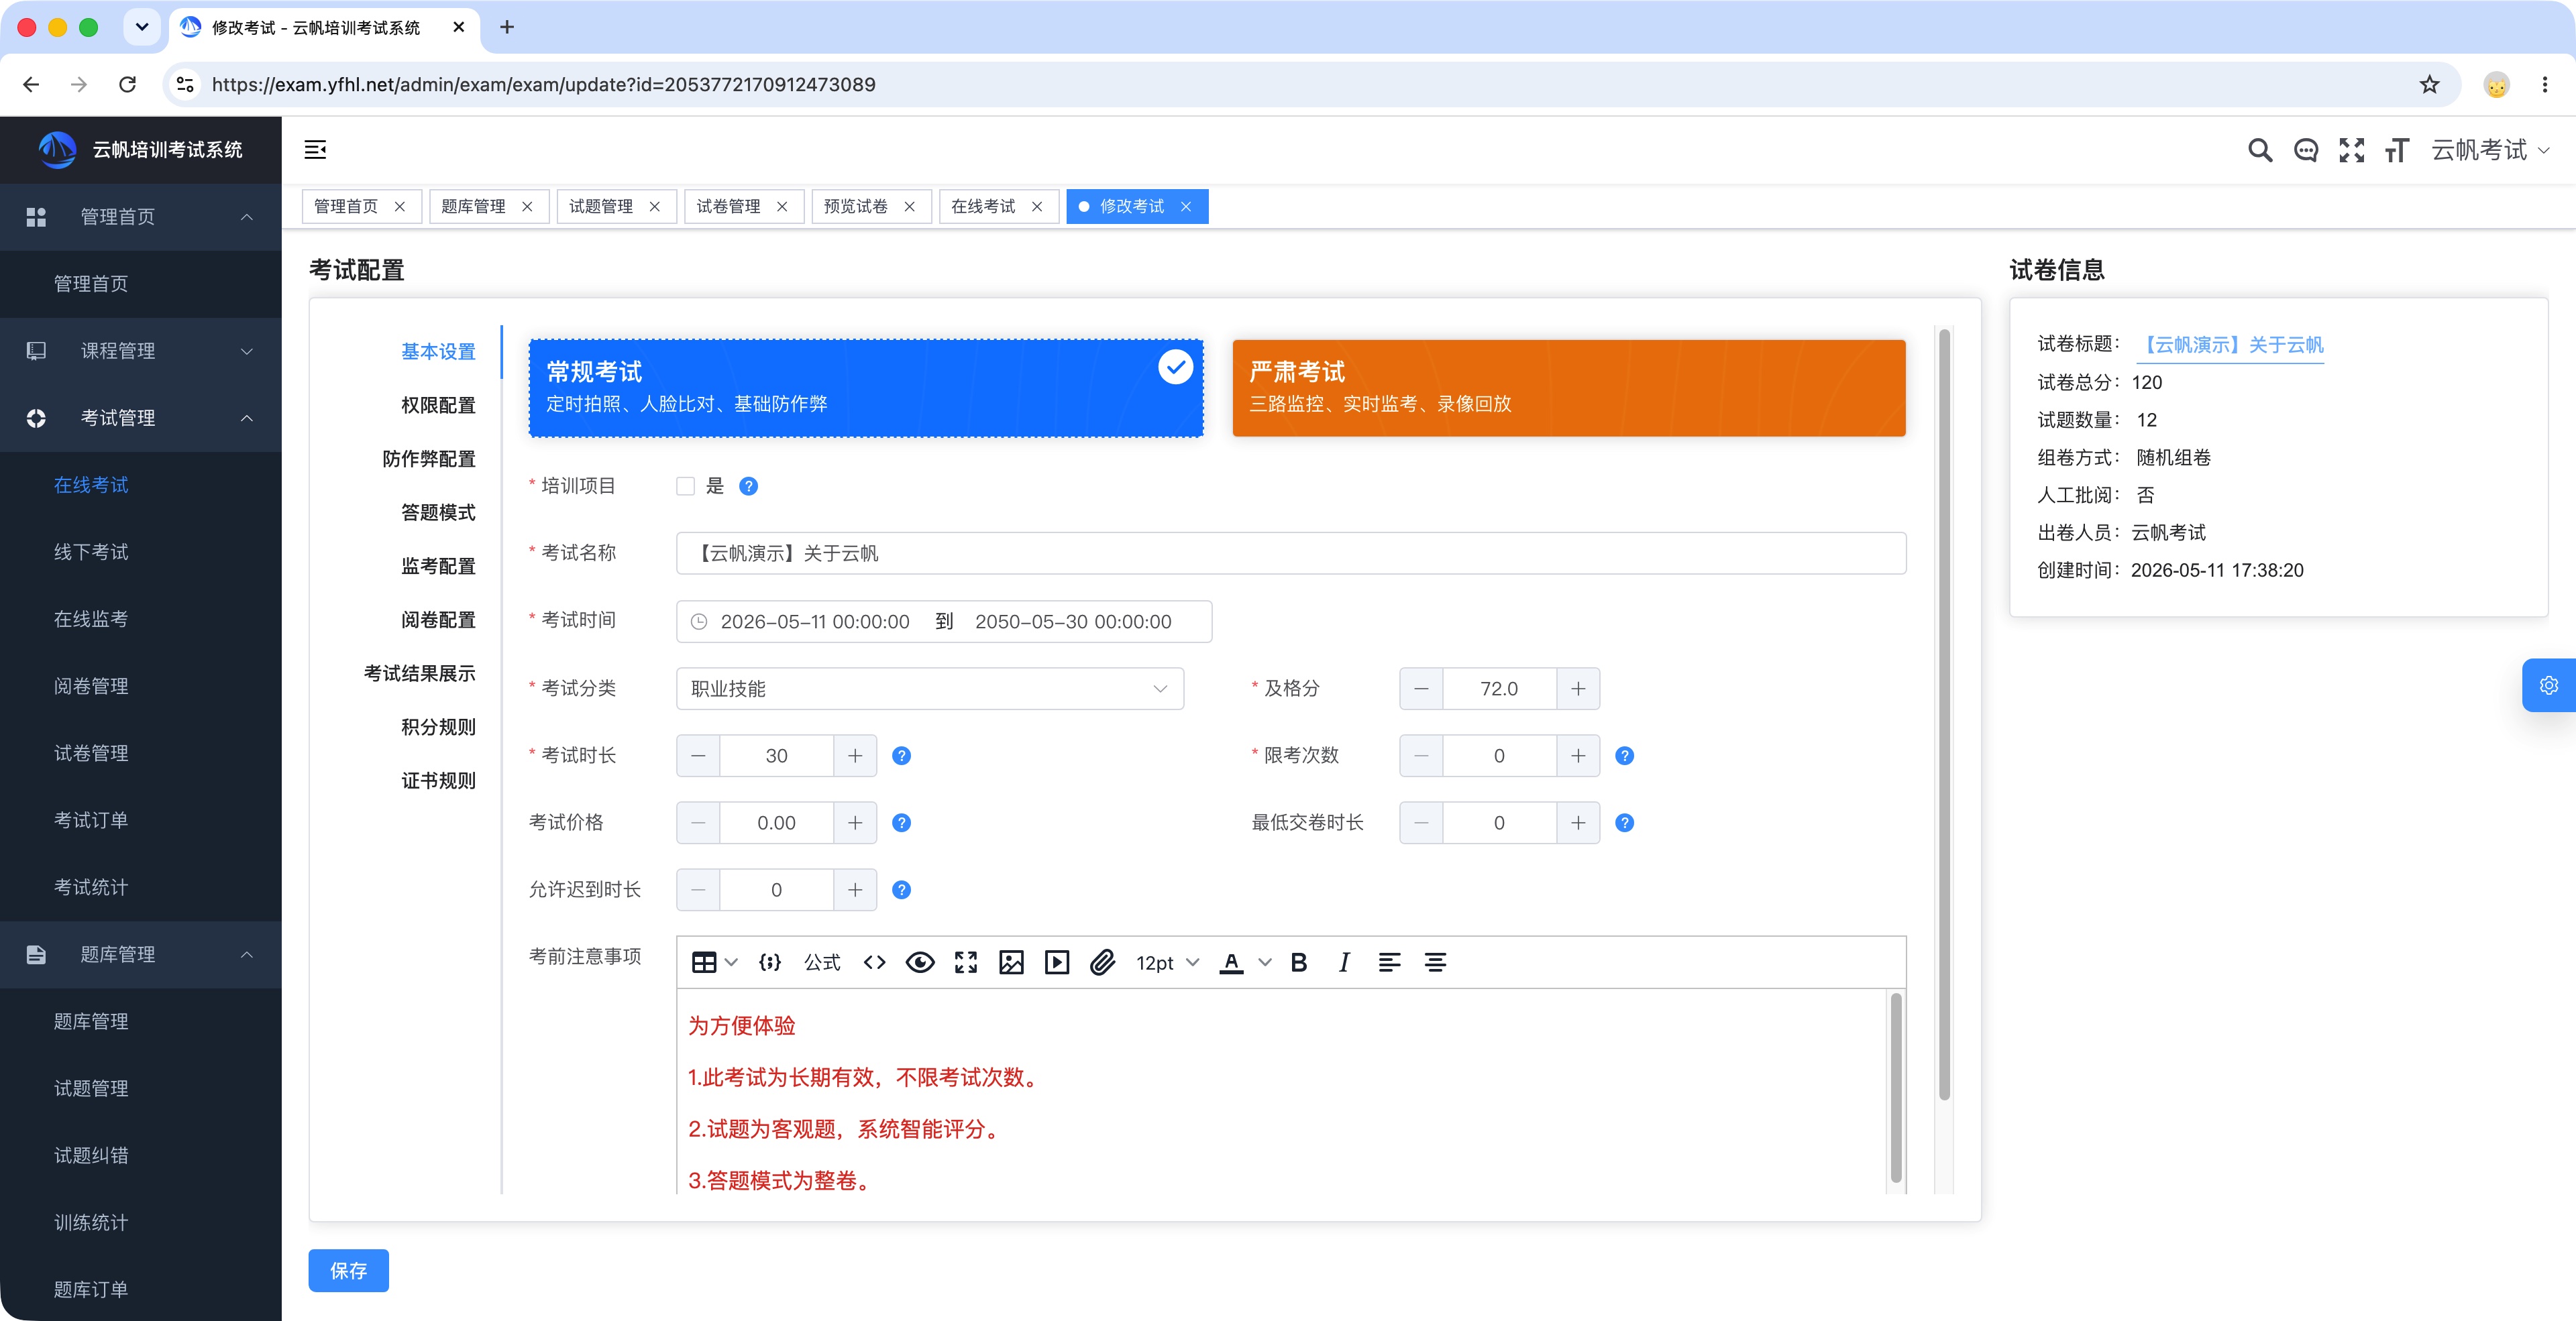Select the 常规考试 exam type card
Screen dimensions: 2576x1321
click(x=866, y=388)
